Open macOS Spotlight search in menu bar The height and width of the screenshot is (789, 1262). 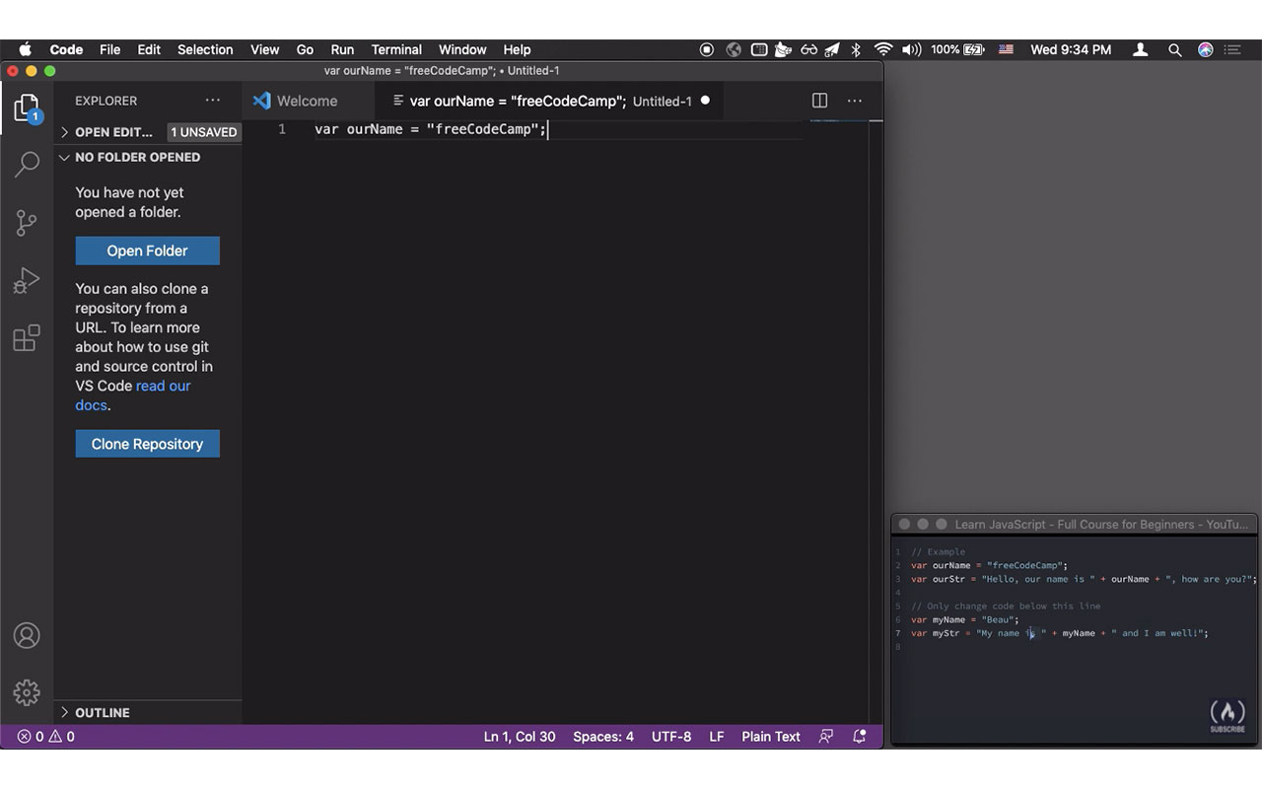(x=1174, y=49)
